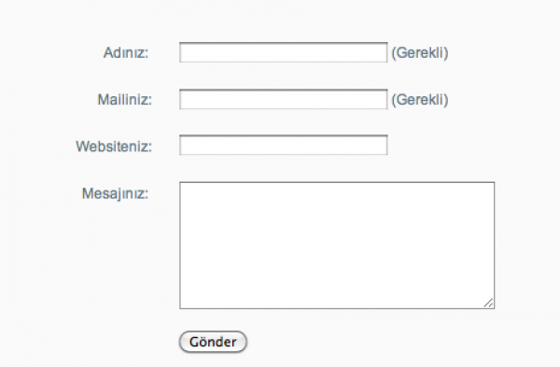Click the Mailiniz: label text
Viewport: 560px width, 367px height.
(125, 99)
